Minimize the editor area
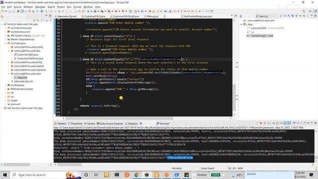This screenshot has width=318, height=179. click(x=232, y=15)
